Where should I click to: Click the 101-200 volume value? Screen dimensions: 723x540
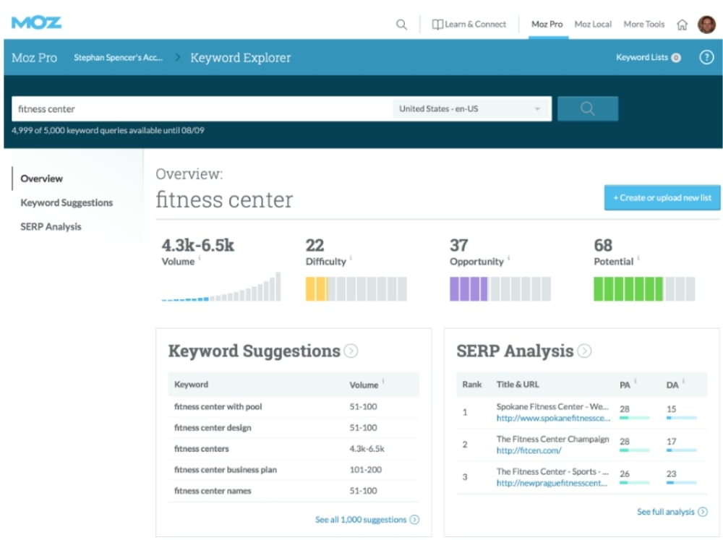coord(365,470)
